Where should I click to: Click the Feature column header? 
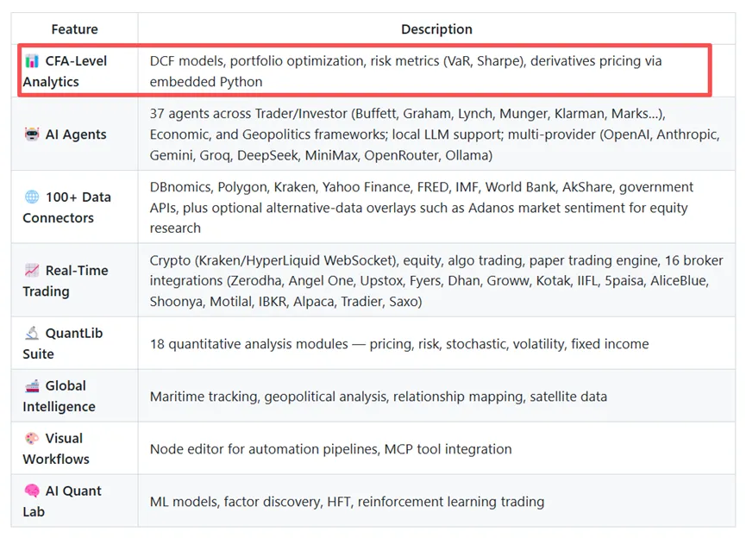coord(75,29)
